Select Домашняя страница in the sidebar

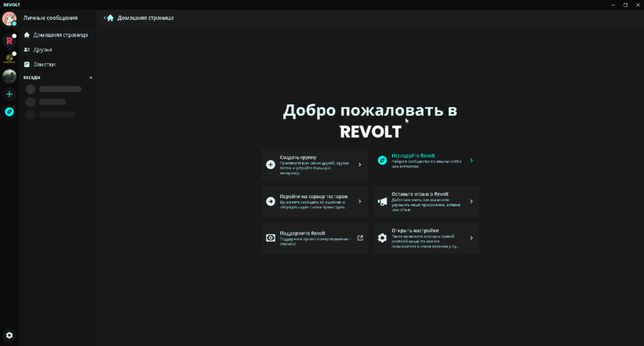pos(57,35)
